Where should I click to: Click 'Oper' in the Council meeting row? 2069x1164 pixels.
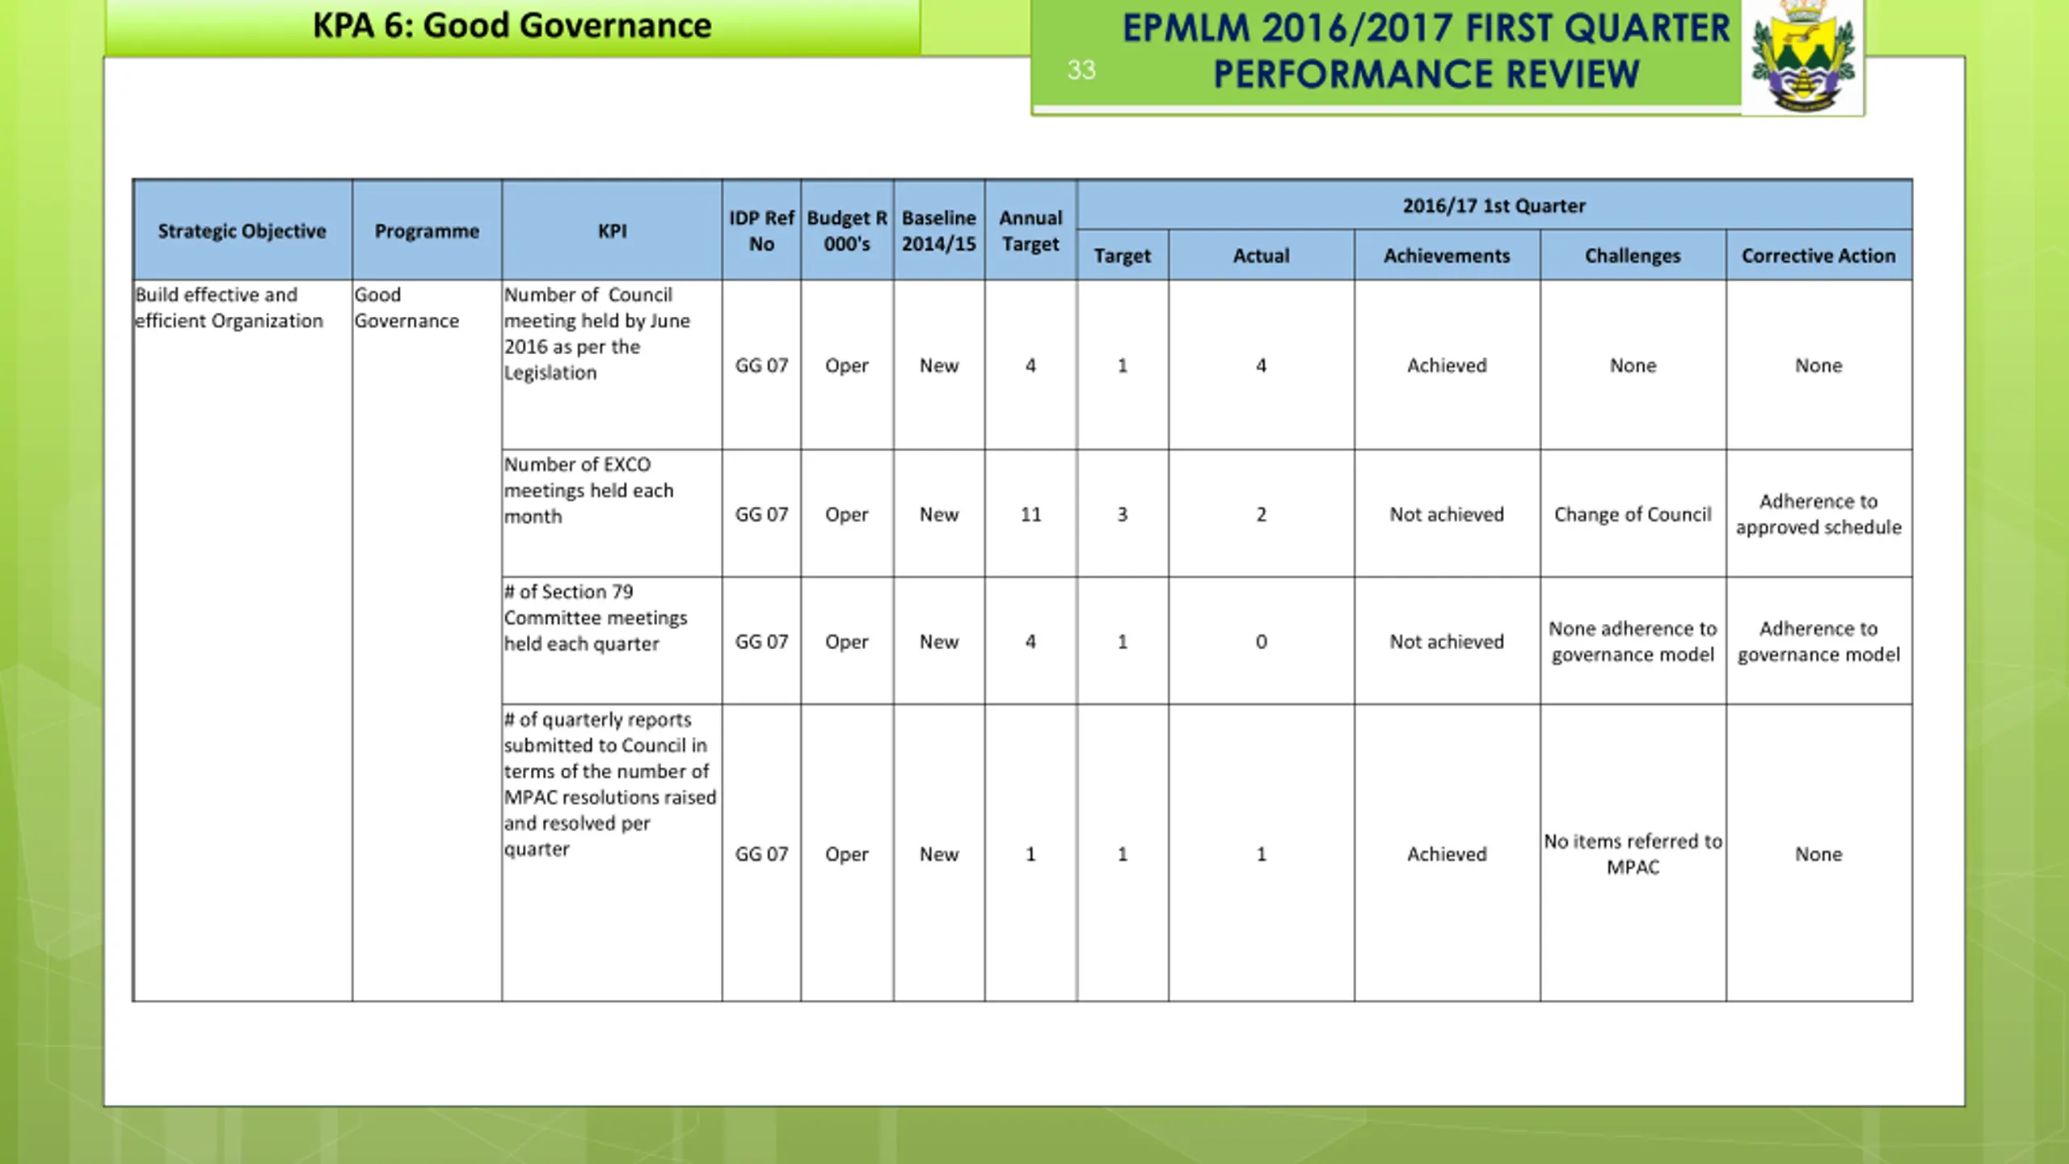pos(847,366)
